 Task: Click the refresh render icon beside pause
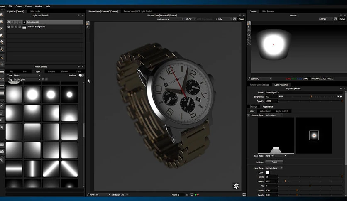point(192,195)
